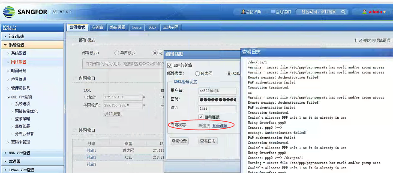Viewport: 393px width, 173px height.
Task: Switch to the 部署模式 tab
Action: [77, 27]
